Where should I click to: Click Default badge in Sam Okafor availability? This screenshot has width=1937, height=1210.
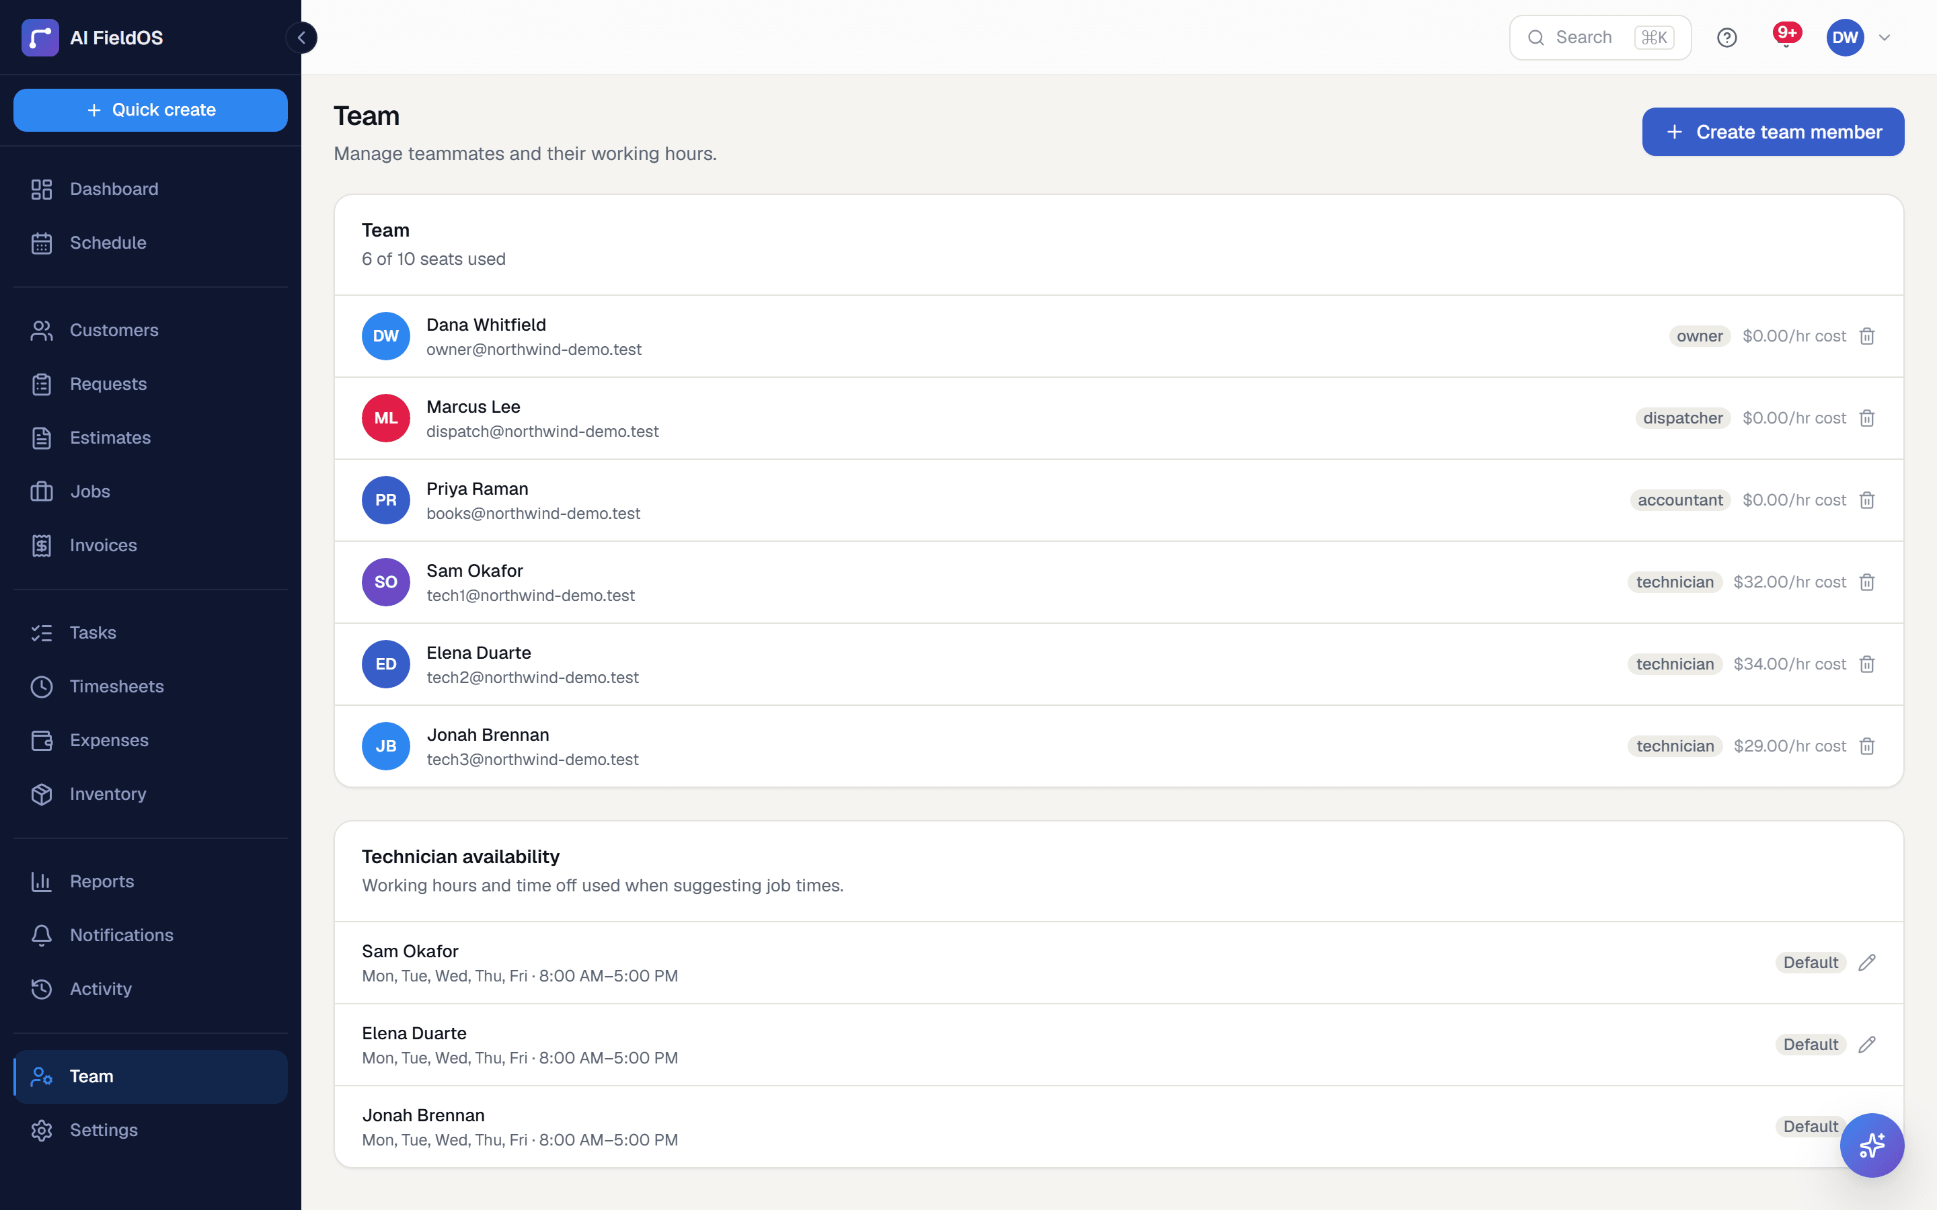[x=1811, y=963]
